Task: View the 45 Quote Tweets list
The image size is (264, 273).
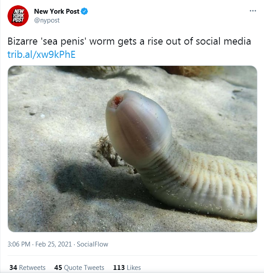Action: click(79, 268)
